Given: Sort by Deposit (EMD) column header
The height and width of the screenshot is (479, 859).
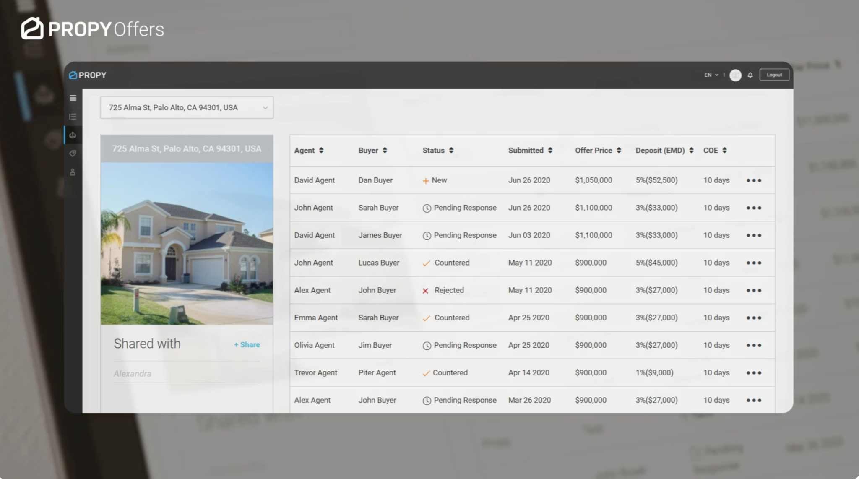Looking at the screenshot, I should [x=664, y=151].
